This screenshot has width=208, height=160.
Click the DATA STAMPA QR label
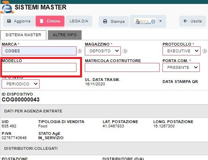tap(180, 82)
